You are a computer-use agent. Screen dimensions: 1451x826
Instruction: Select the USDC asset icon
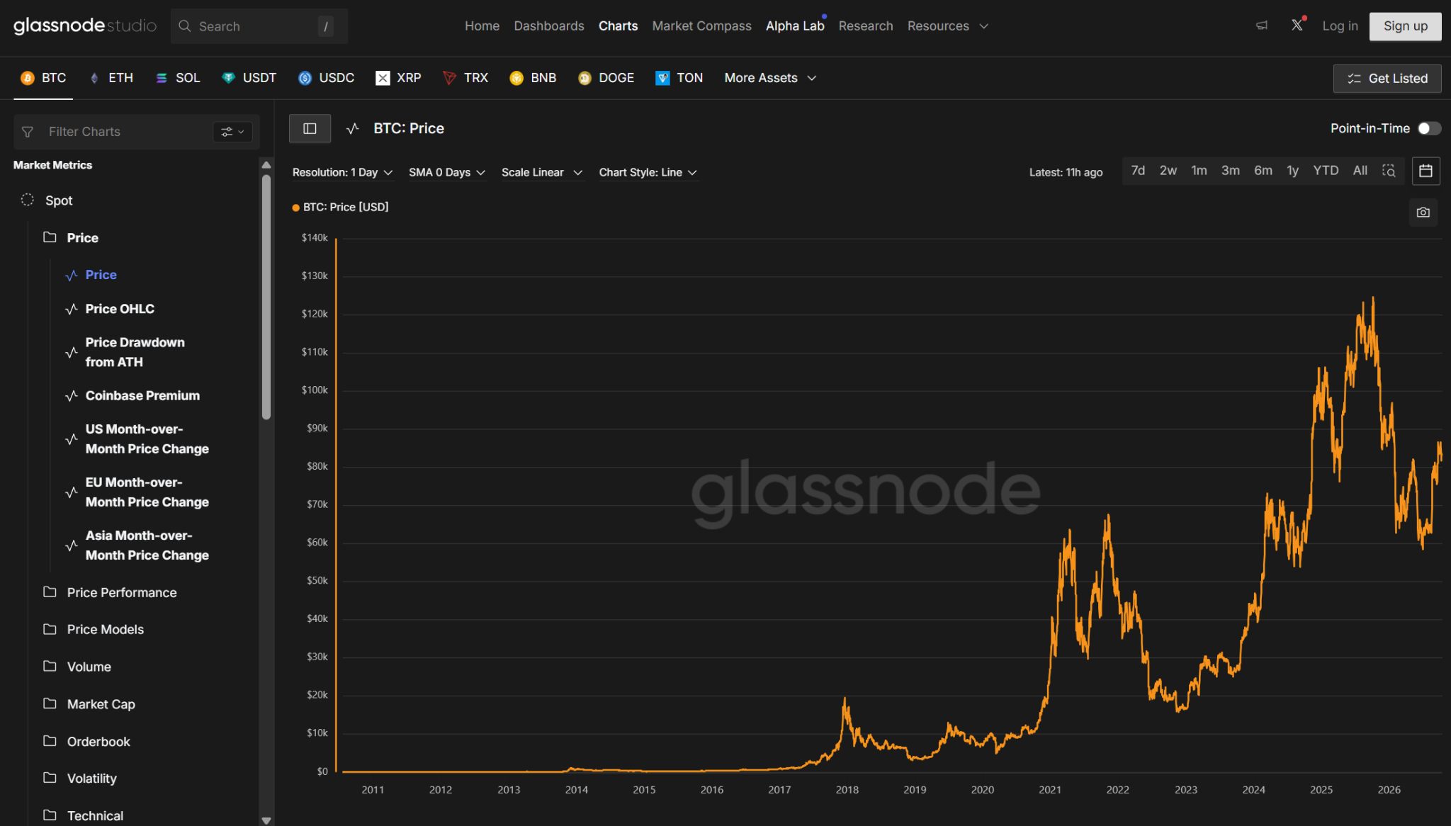click(x=305, y=78)
